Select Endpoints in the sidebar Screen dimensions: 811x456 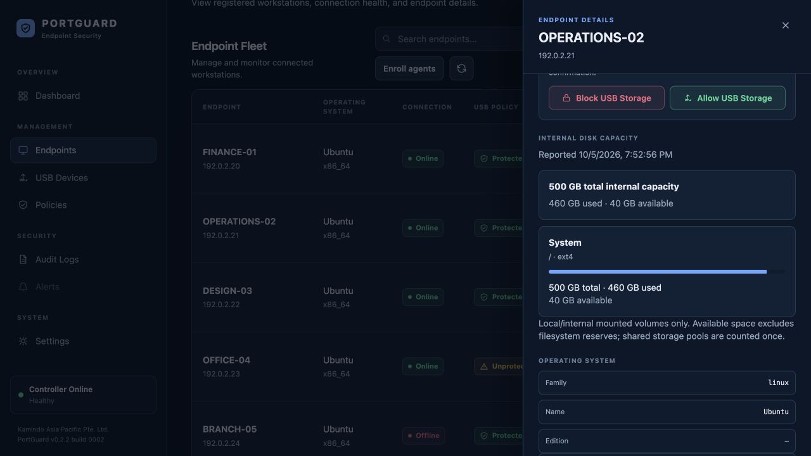83,150
